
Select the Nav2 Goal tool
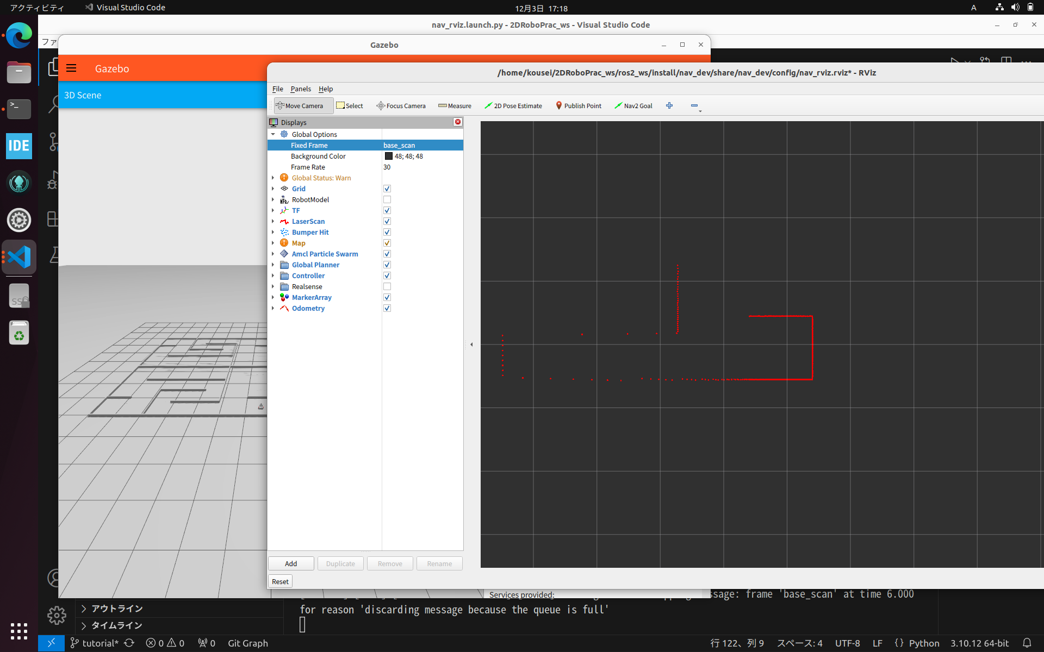[x=633, y=105]
